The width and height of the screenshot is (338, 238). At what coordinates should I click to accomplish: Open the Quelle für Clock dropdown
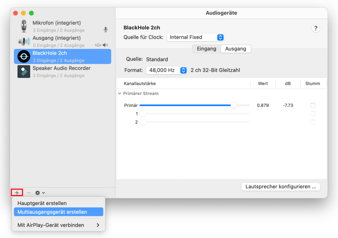(x=195, y=37)
